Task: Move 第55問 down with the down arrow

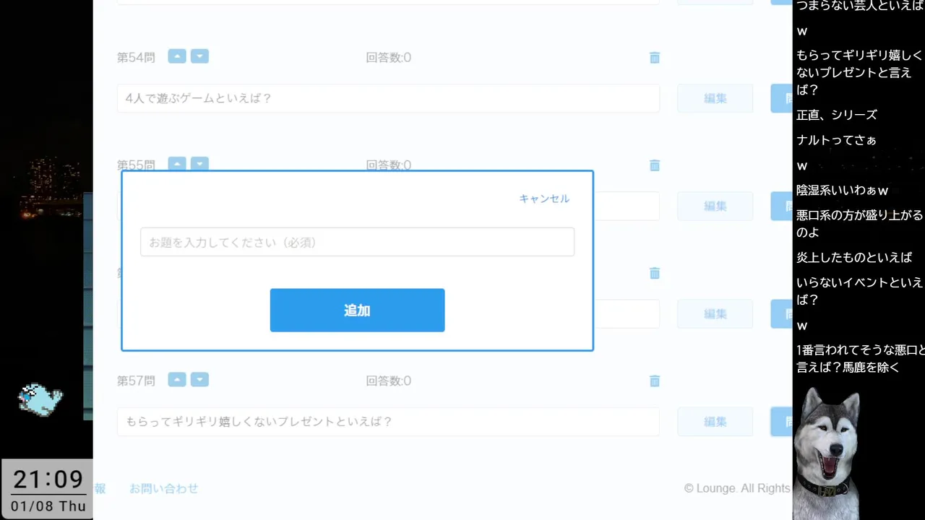Action: tap(199, 163)
